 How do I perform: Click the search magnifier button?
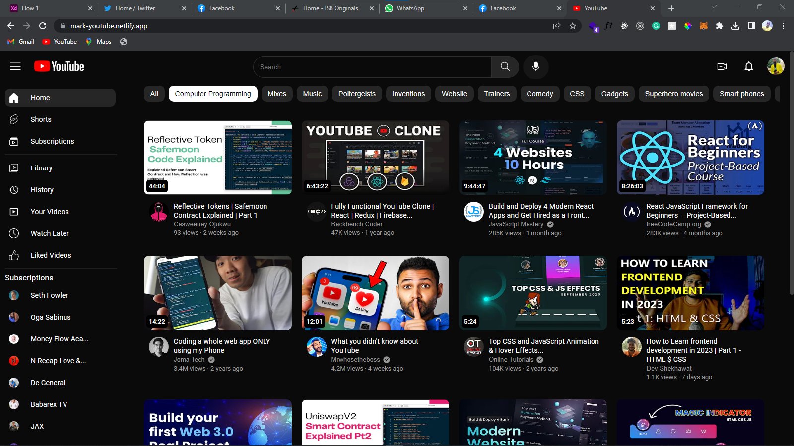[x=505, y=67]
